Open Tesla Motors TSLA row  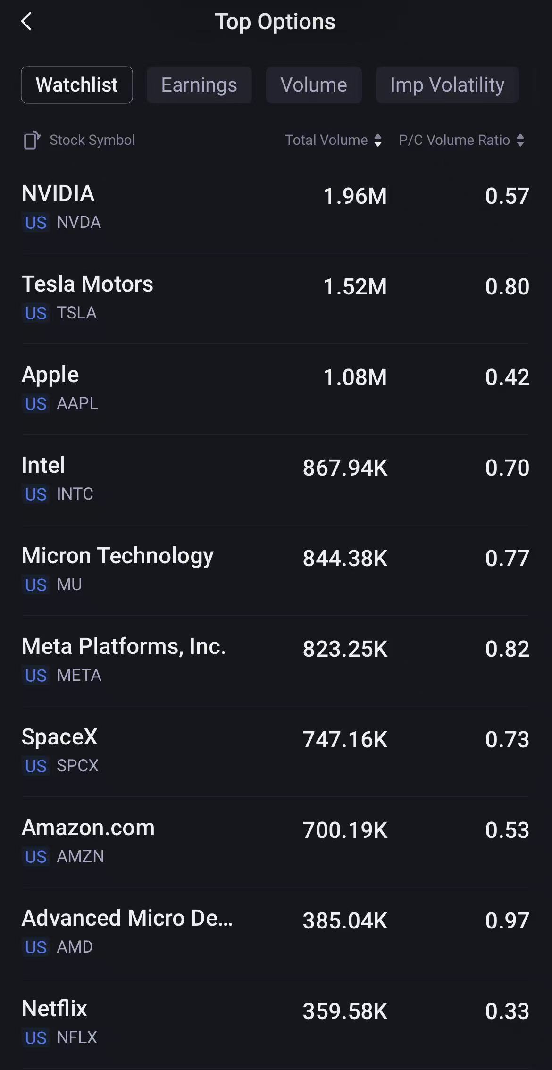[x=276, y=299]
